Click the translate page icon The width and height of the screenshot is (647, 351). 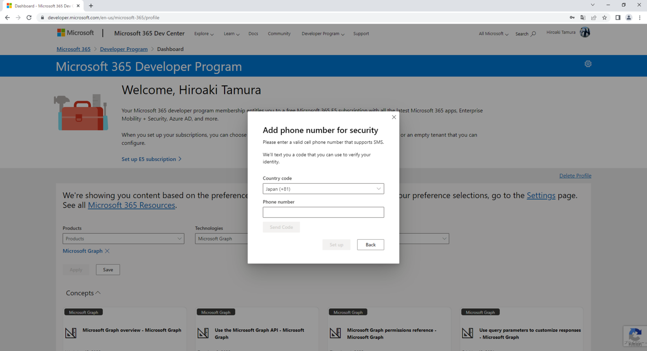[583, 18]
